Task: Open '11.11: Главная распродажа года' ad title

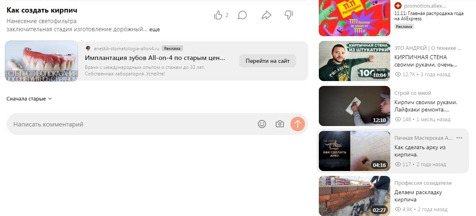Action: click(429, 16)
